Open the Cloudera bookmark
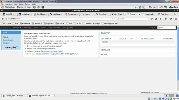Image resolution: width=179 pixels, height=100 pixels. click(x=6, y=23)
